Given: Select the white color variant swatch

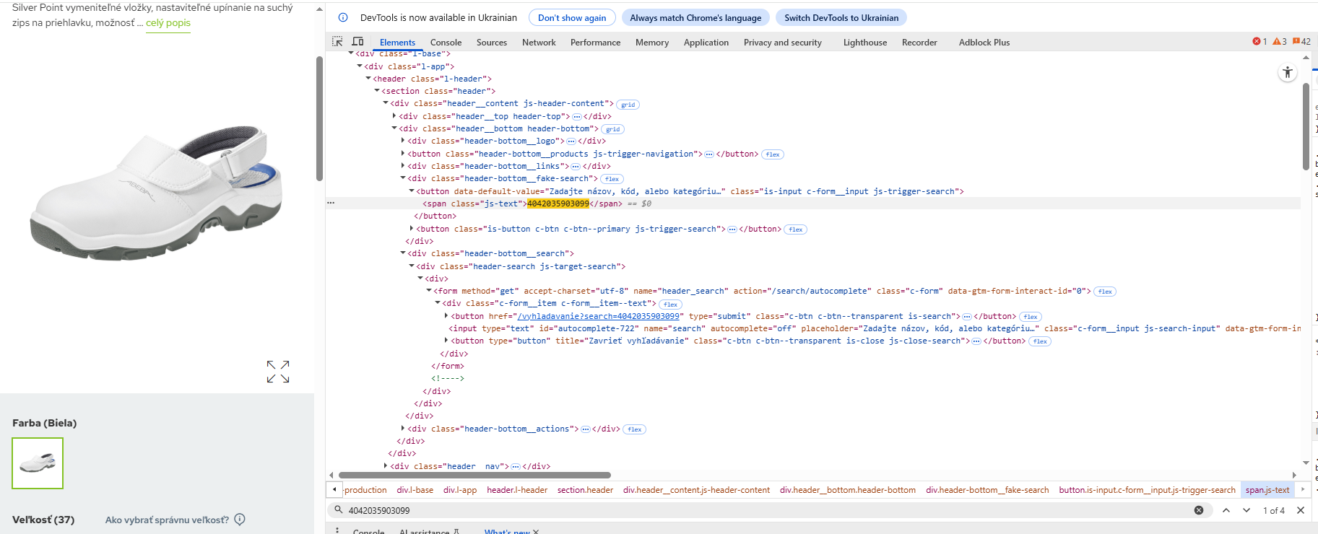Looking at the screenshot, I should point(38,463).
